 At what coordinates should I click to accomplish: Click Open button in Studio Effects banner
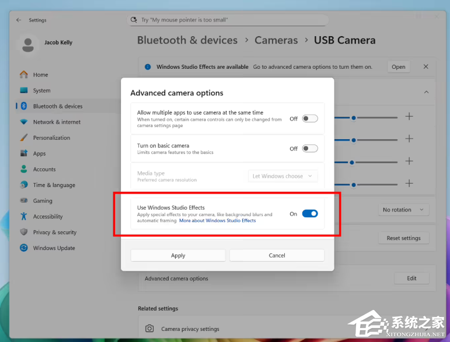point(398,67)
